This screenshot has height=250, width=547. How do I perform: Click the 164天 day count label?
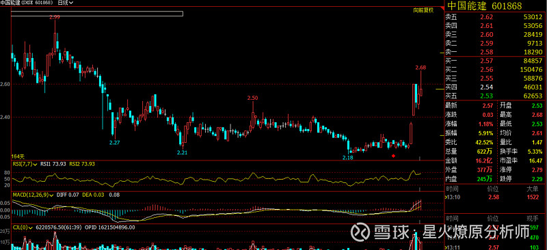pos(18,157)
